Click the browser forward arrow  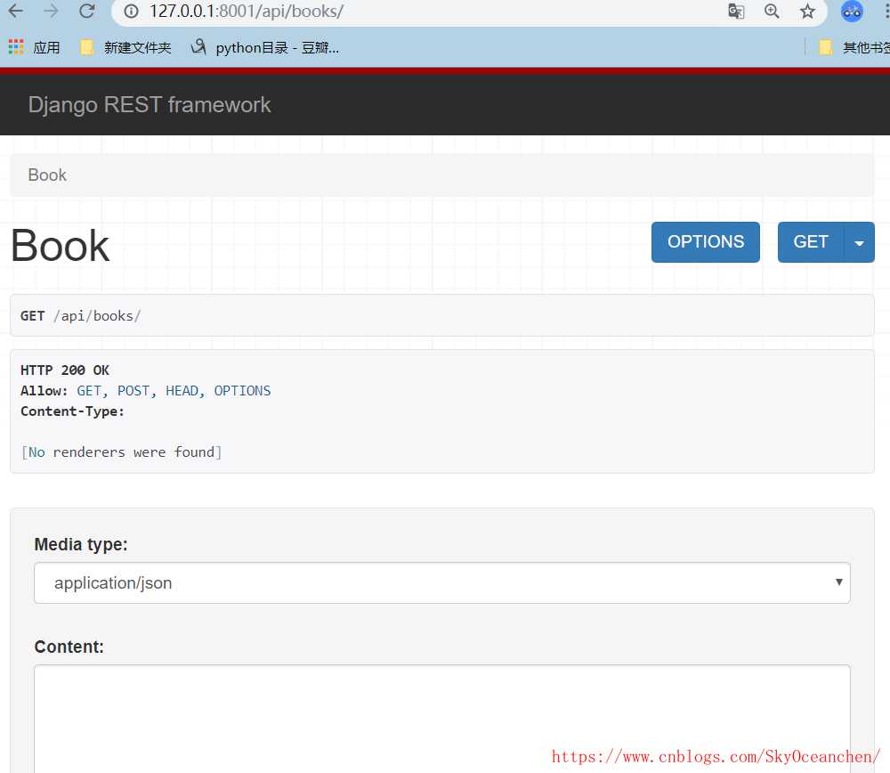click(51, 10)
